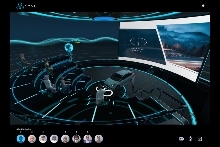Switch camera view with the camera icon

click(182, 139)
